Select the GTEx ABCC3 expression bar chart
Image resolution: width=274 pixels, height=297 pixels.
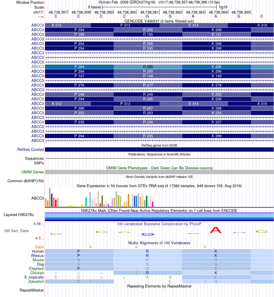pos(99,197)
